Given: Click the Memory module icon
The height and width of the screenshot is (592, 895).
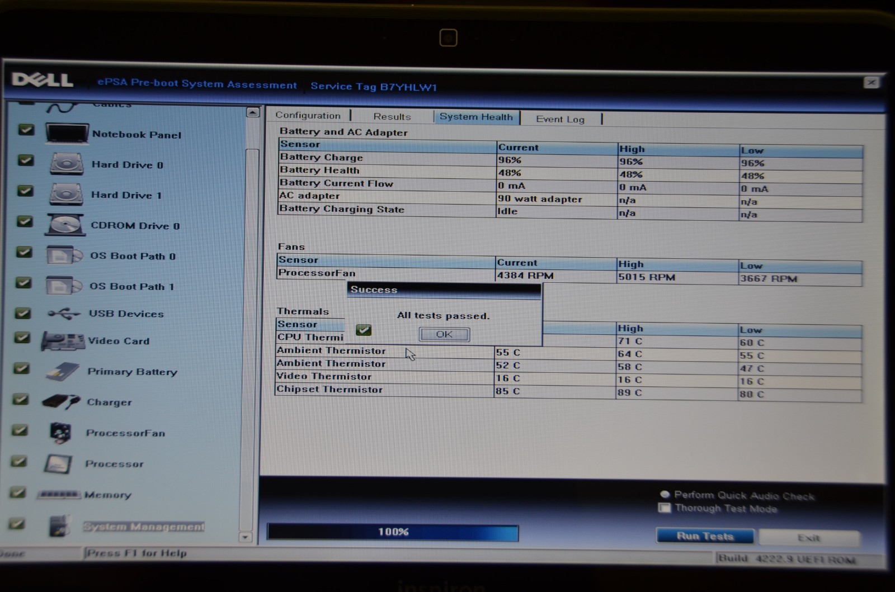Looking at the screenshot, I should coord(59,494).
